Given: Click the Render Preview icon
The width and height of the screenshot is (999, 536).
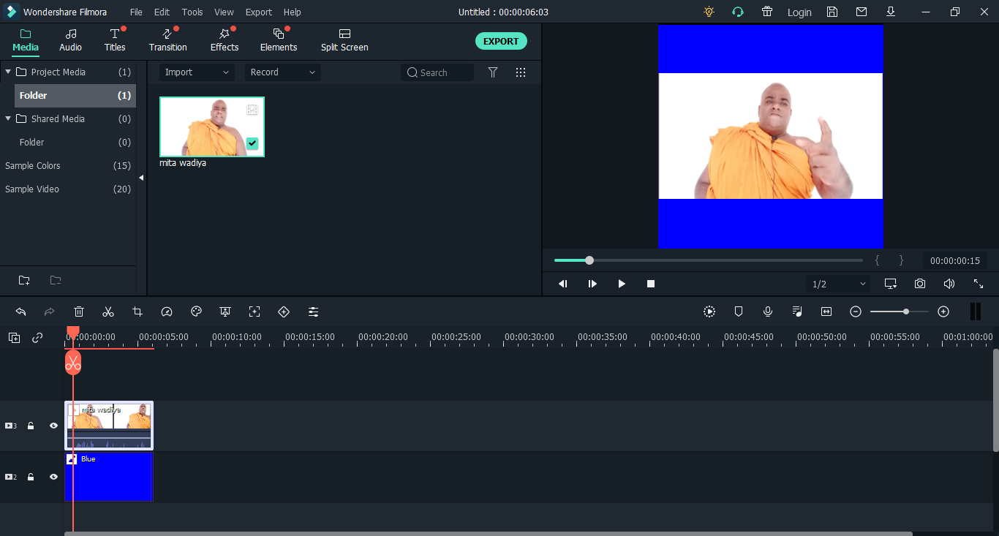Looking at the screenshot, I should point(709,312).
